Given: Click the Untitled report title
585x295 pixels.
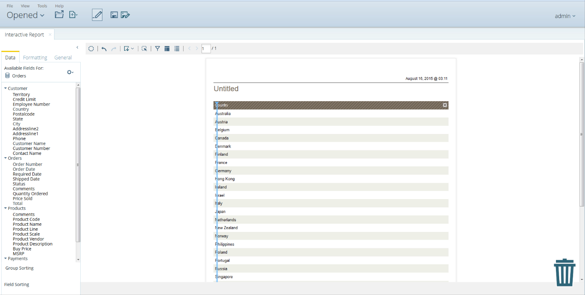Looking at the screenshot, I should (226, 89).
